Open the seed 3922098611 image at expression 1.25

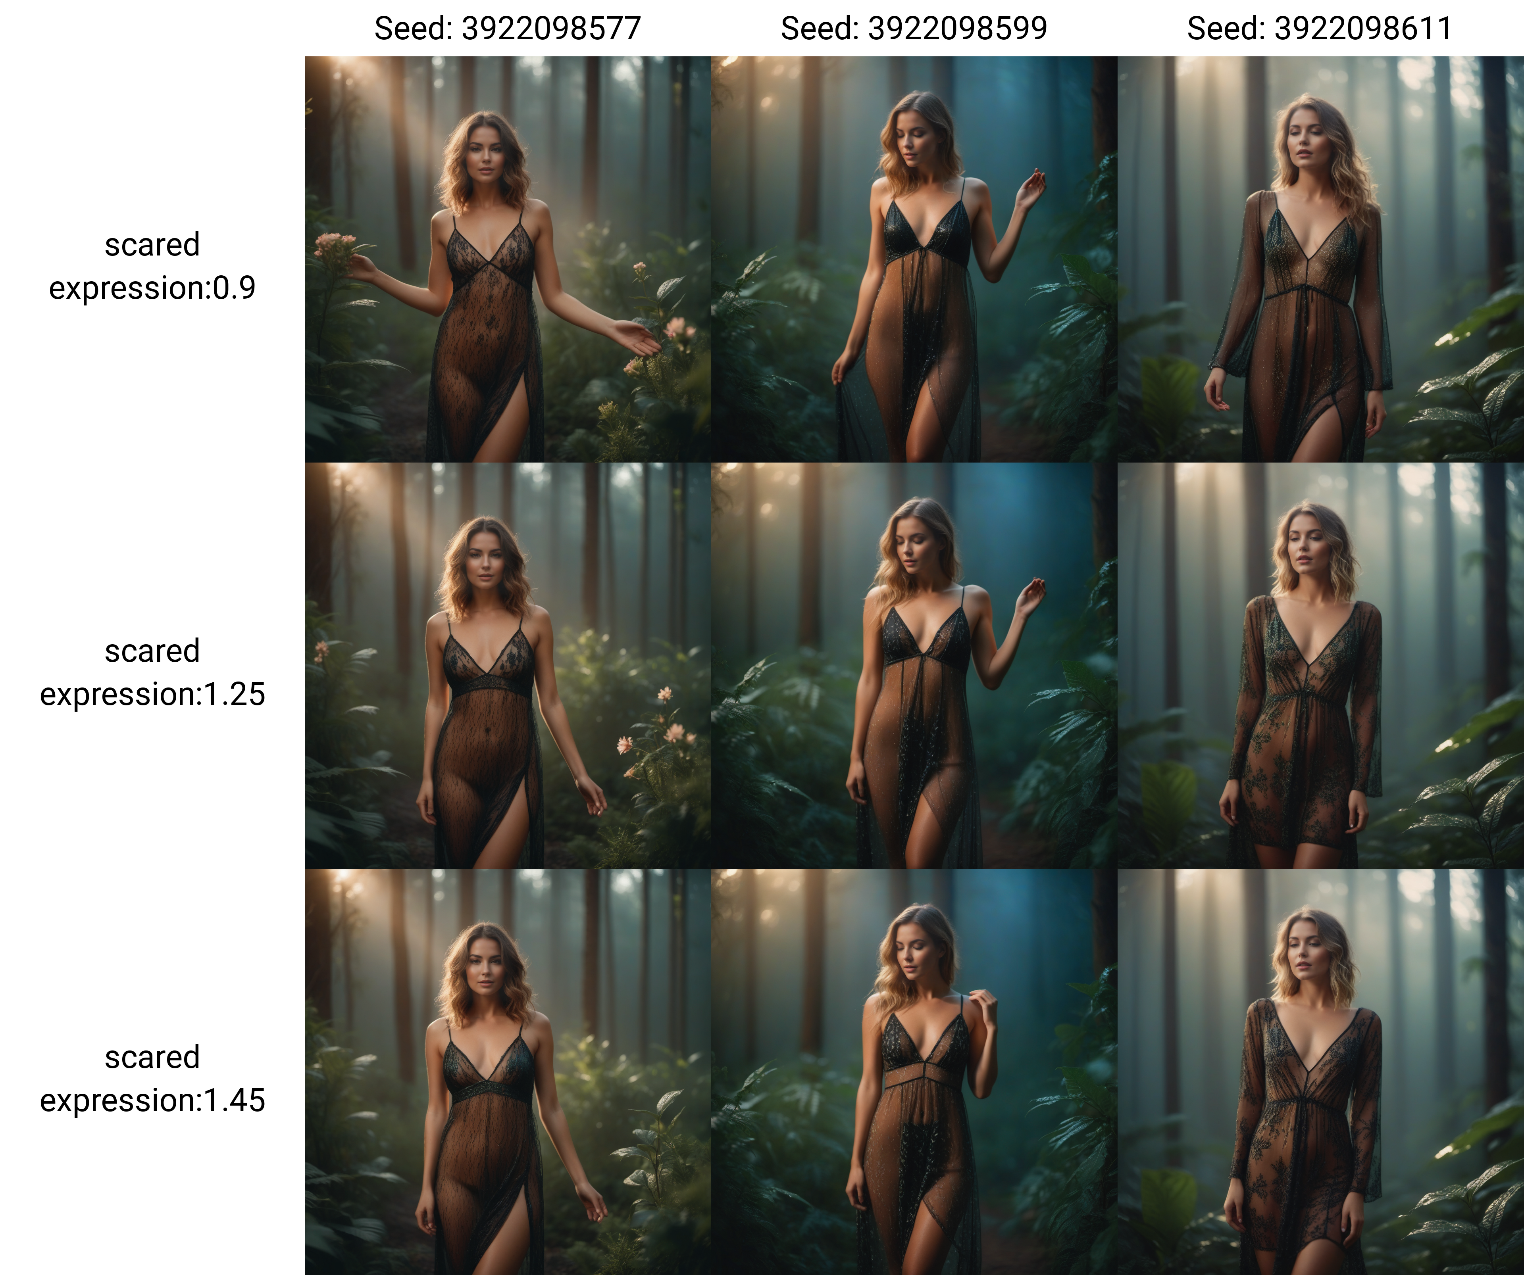point(1320,666)
